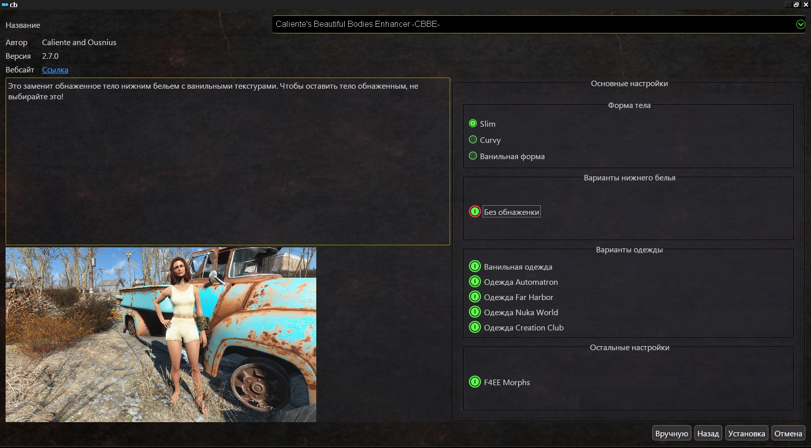The height and width of the screenshot is (448, 811).
Task: Close the installer window
Action: pyautogui.click(x=806, y=5)
